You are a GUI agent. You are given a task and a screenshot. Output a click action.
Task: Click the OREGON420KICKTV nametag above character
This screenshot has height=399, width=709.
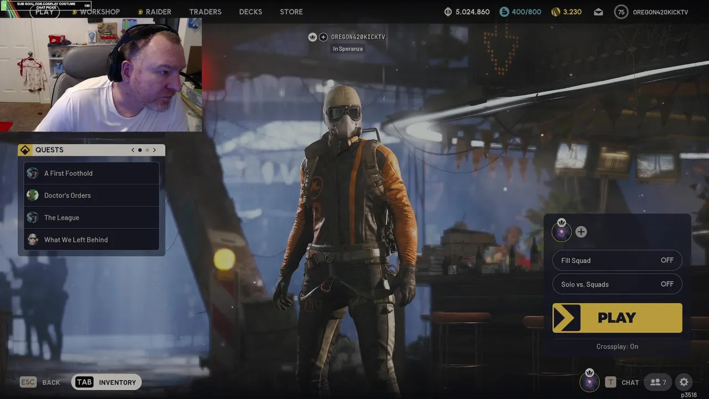(x=358, y=37)
